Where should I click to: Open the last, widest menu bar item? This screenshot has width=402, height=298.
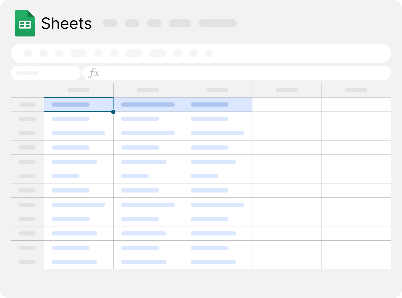(217, 23)
